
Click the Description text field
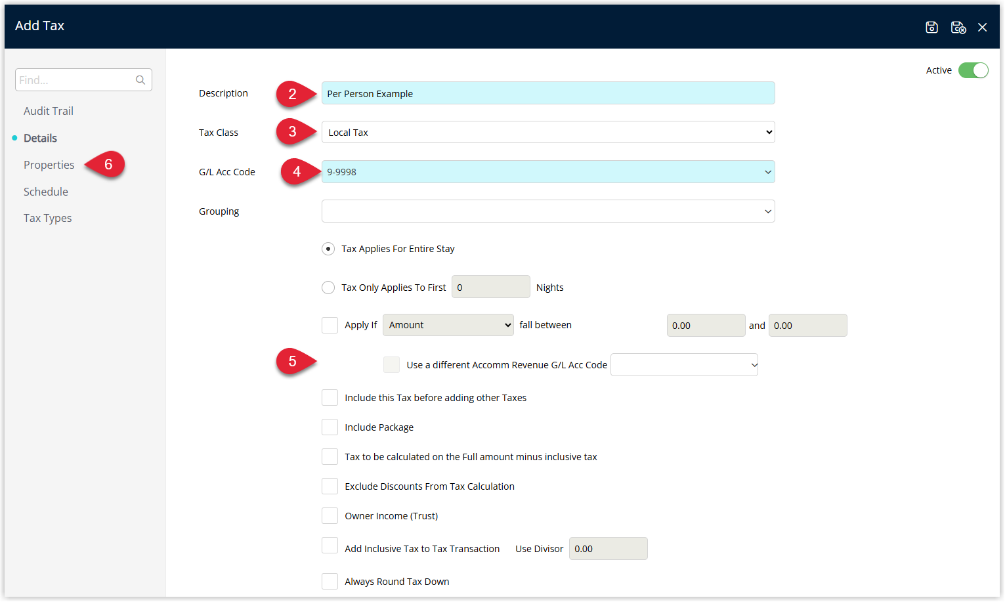(548, 93)
